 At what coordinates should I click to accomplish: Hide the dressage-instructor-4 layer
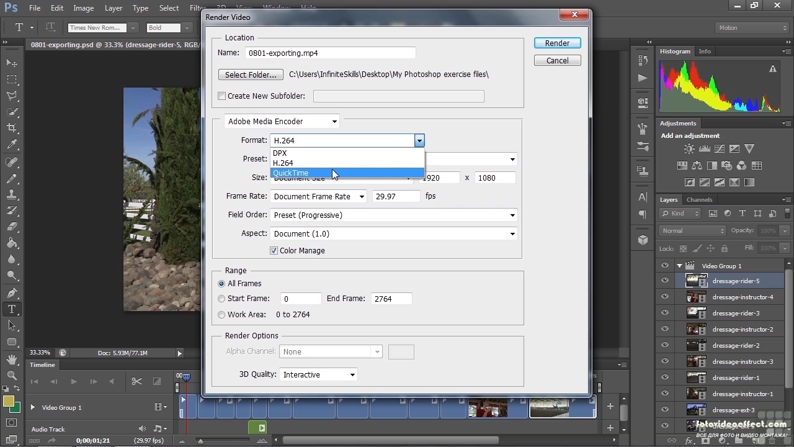click(665, 297)
